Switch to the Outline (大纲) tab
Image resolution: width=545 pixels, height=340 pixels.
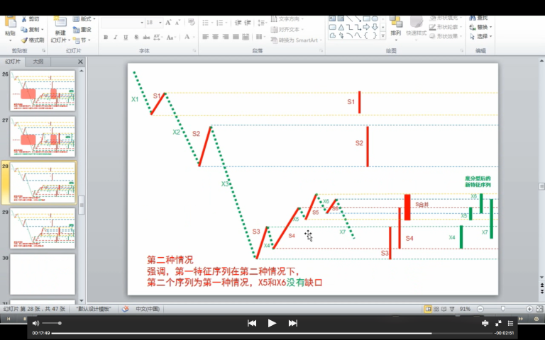38,62
